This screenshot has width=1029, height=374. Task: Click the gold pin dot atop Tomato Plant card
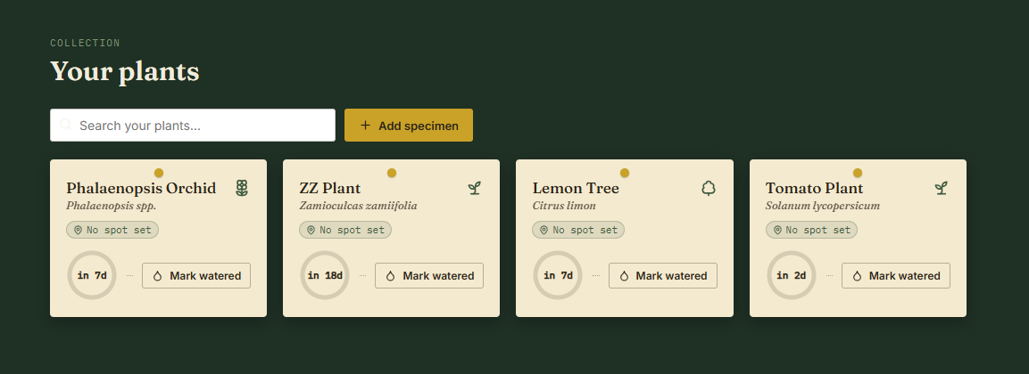point(858,173)
